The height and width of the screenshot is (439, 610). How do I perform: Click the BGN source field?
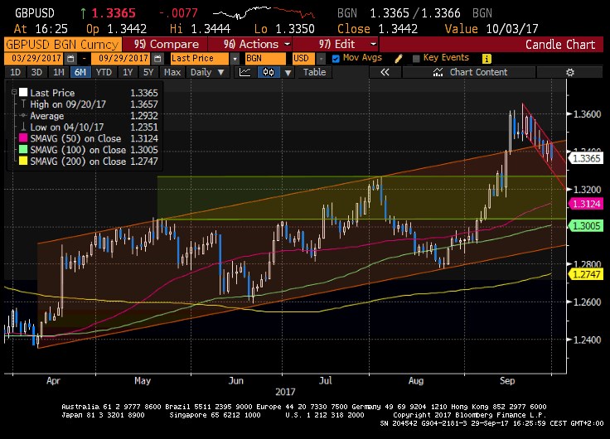[x=265, y=59]
